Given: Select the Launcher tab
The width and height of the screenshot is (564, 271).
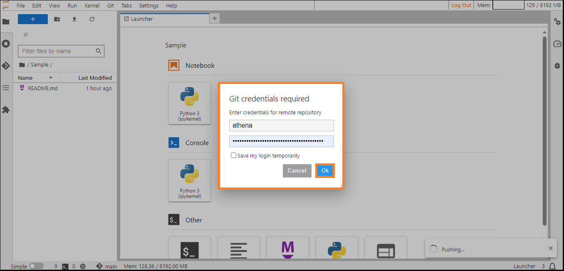Looking at the screenshot, I should coord(165,19).
